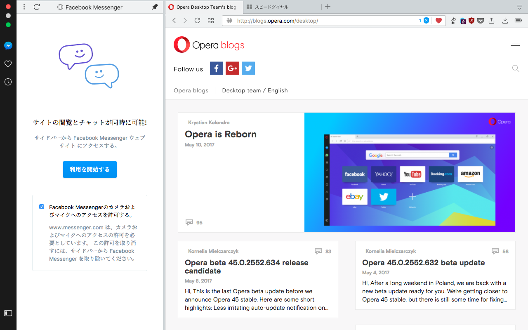Click the share icon in the toolbar

[491, 21]
